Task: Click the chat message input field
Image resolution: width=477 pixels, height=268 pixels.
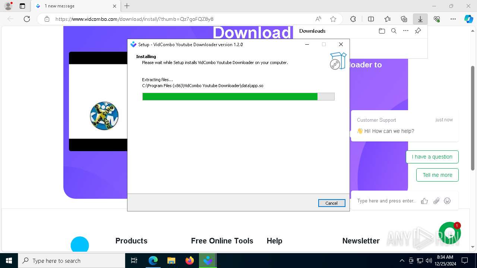Action: tap(386, 201)
